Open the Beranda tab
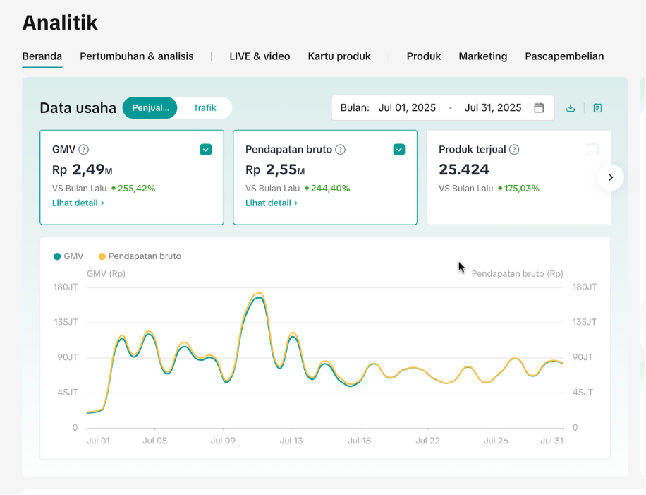 42,56
